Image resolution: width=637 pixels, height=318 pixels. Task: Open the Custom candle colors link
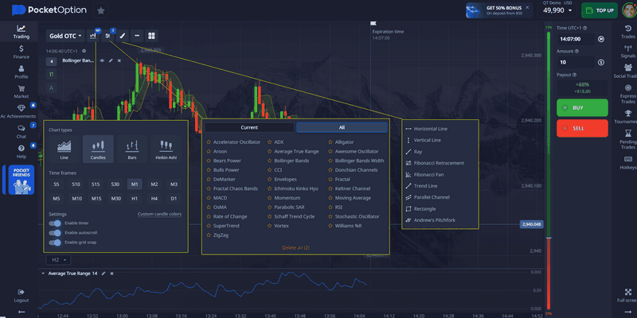coord(159,214)
